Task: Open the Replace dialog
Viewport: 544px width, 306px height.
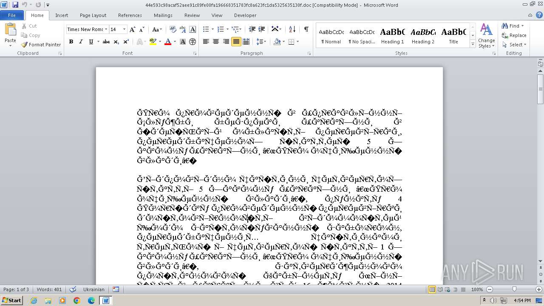Action: pyautogui.click(x=514, y=35)
